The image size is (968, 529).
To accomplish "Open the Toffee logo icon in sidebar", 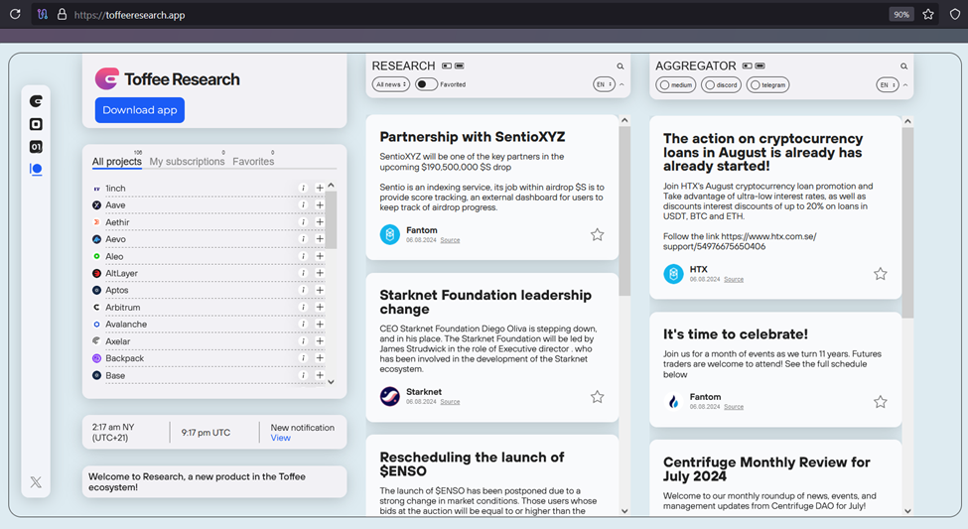I will (x=36, y=101).
